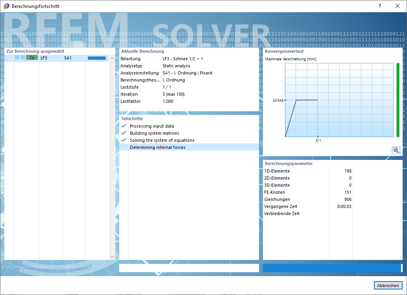This screenshot has width=407, height=295.
Task: Click the SA1 cell in selected list
Action: point(68,58)
